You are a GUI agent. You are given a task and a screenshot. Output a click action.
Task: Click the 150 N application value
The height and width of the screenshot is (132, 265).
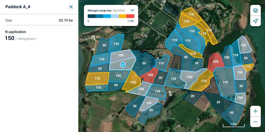coord(9,38)
